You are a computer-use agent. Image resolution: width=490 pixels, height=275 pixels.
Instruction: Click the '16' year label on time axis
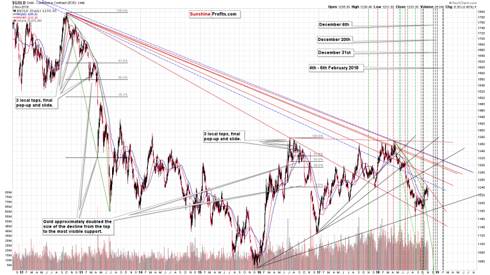259,272
